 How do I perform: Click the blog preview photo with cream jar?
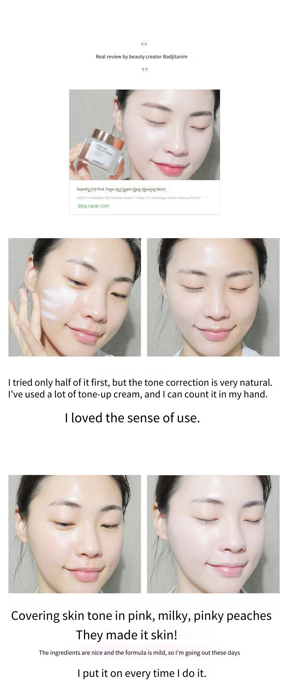pyautogui.click(x=145, y=135)
